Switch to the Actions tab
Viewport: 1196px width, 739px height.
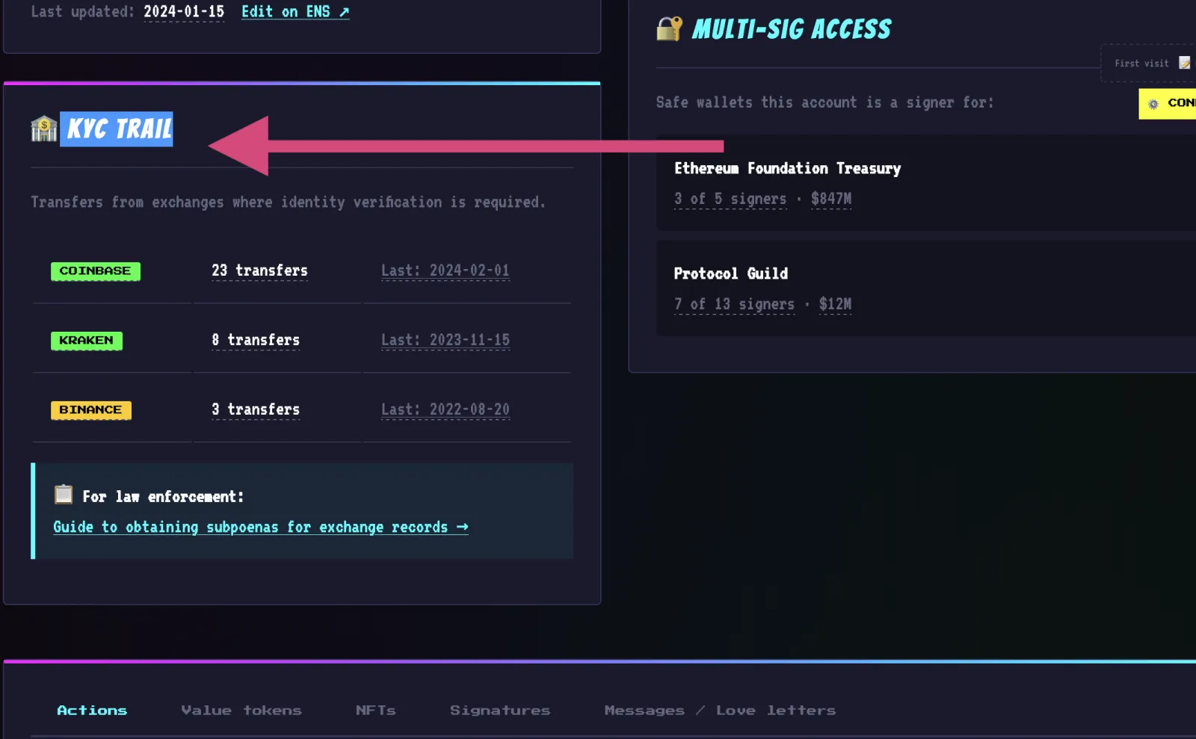coord(92,711)
